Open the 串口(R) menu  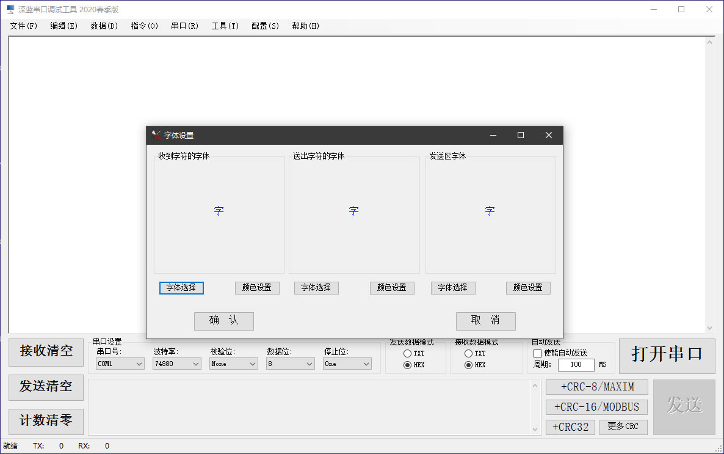[x=184, y=26]
